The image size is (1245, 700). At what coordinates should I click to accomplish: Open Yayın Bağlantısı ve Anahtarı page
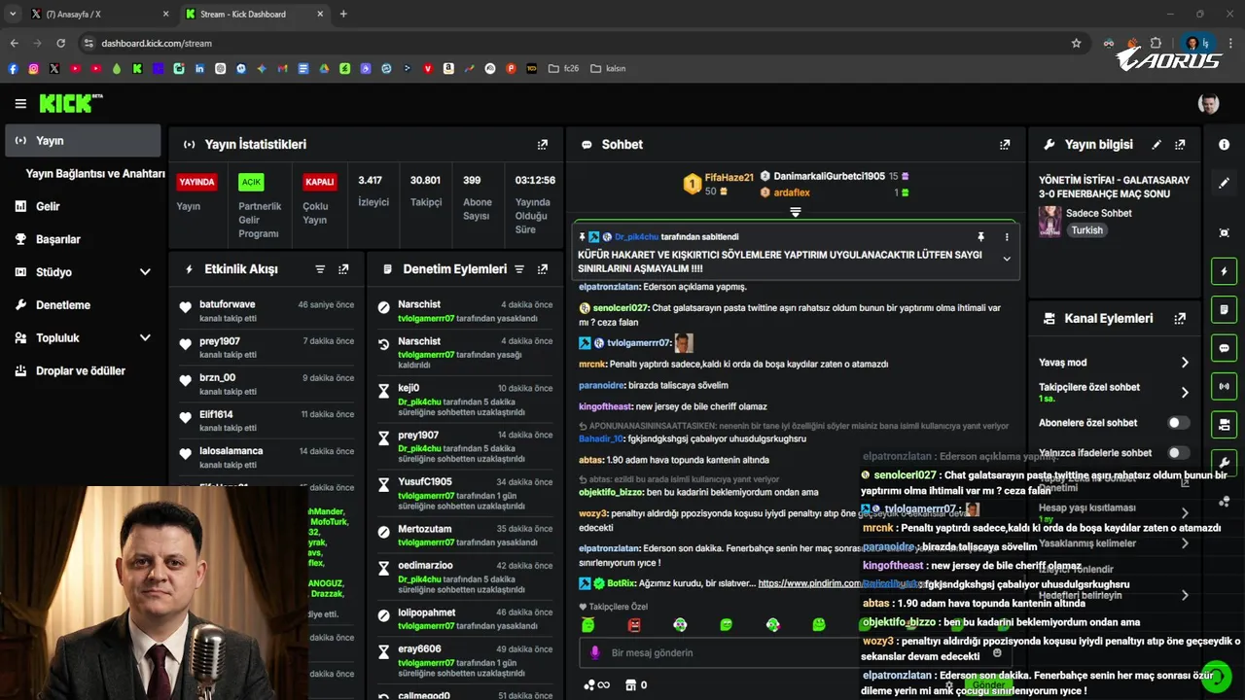tap(95, 173)
